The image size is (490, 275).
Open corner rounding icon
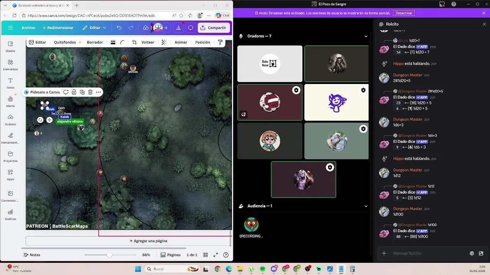click(122, 42)
